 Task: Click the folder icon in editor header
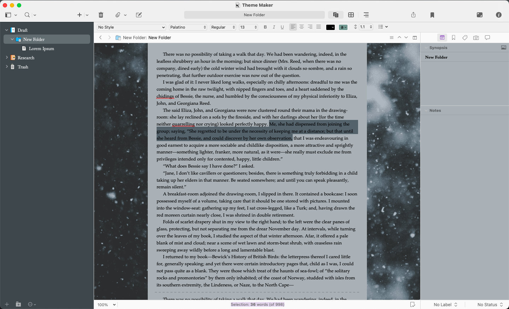[x=118, y=37]
